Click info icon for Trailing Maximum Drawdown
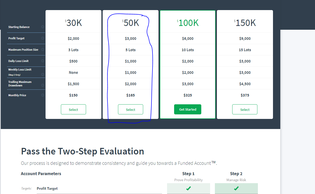The image size is (315, 194). click(43, 85)
